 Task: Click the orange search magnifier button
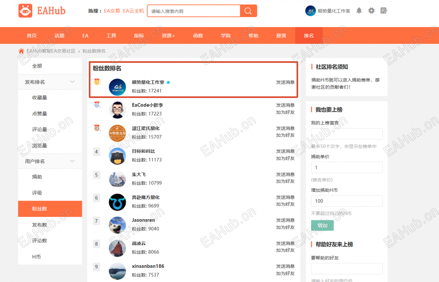(248, 11)
